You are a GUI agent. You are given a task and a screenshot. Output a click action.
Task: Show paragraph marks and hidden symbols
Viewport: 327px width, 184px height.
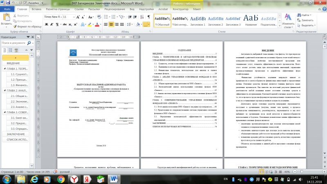pyautogui.click(x=149, y=17)
